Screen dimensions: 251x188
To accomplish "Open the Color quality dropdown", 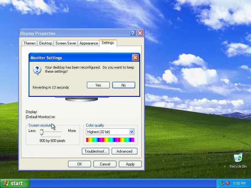I will (x=131, y=132).
